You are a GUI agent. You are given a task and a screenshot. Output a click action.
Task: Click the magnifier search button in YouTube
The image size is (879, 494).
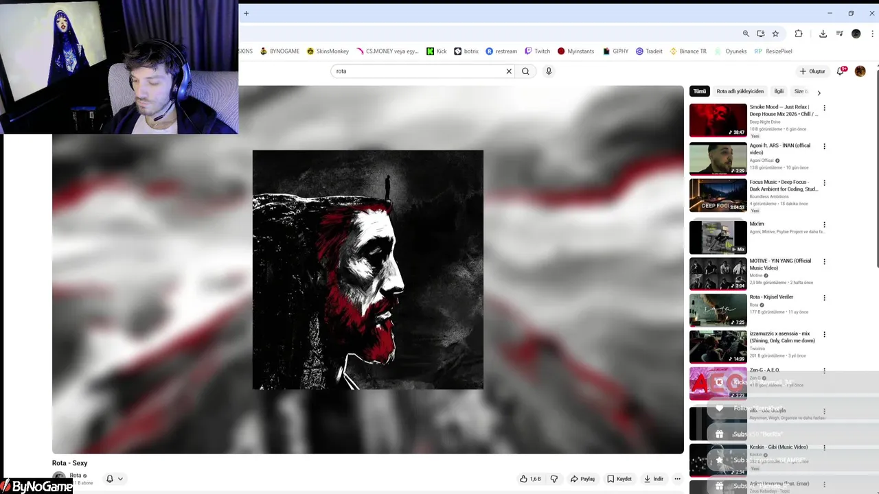(x=525, y=71)
